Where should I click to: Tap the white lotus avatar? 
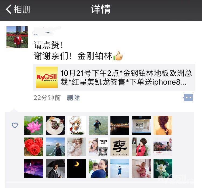coord(163,168)
